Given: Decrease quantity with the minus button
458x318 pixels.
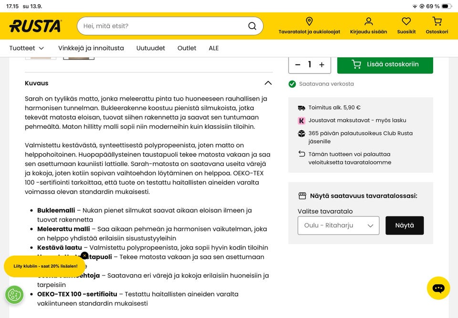Looking at the screenshot, I should tap(298, 64).
